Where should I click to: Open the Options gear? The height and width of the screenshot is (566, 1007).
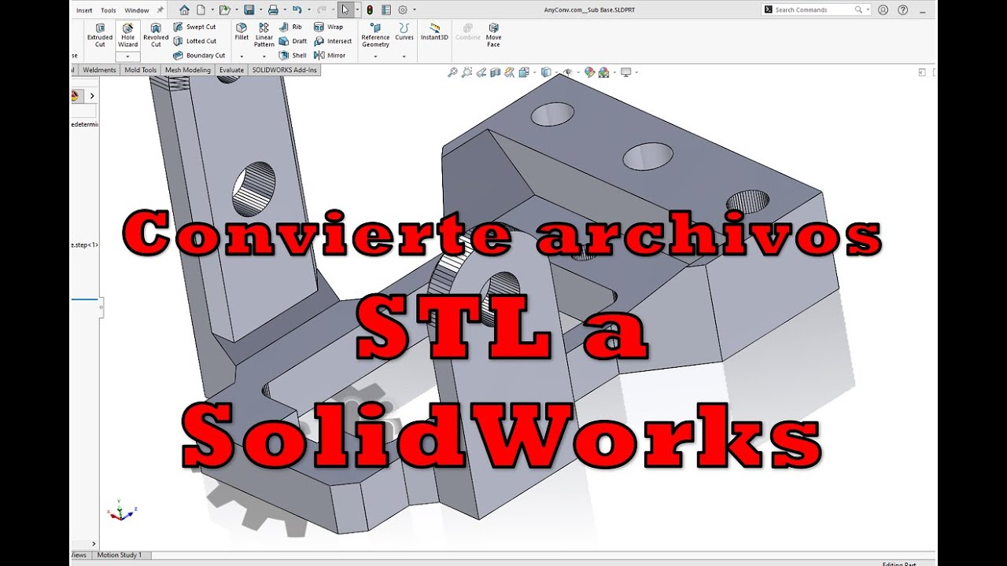click(x=403, y=9)
